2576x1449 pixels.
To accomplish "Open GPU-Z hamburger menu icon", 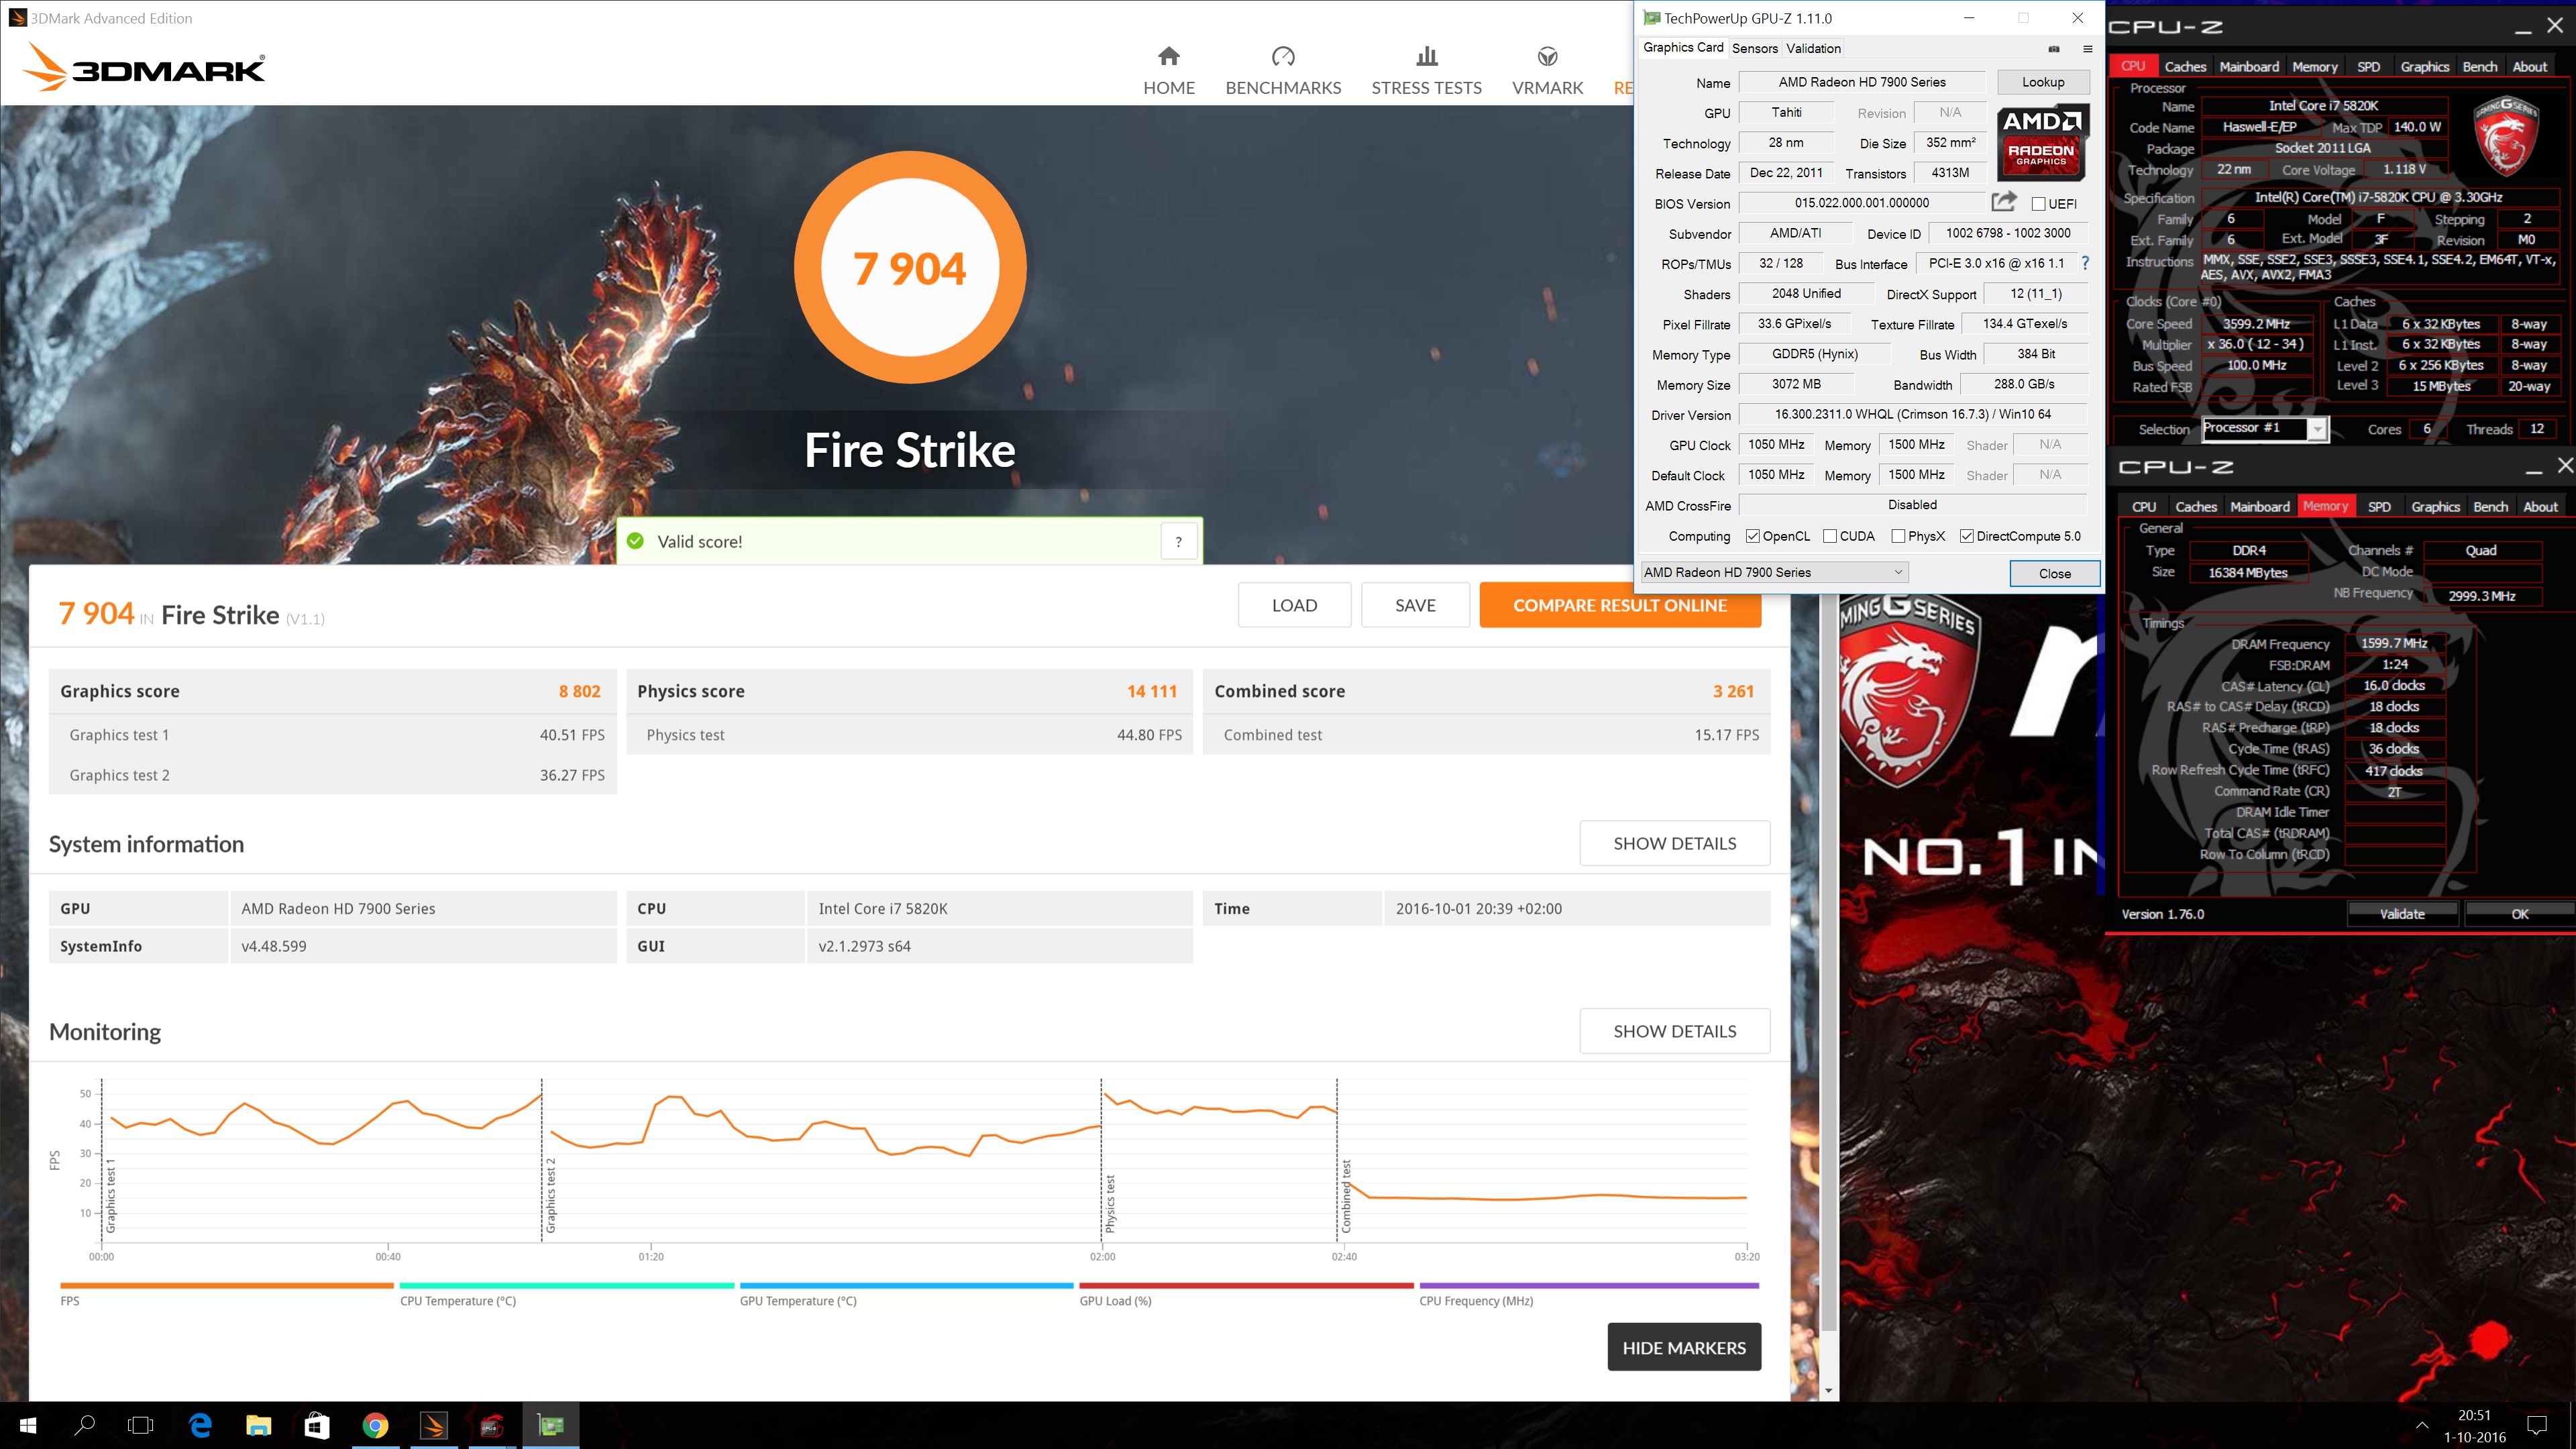I will [x=2088, y=48].
